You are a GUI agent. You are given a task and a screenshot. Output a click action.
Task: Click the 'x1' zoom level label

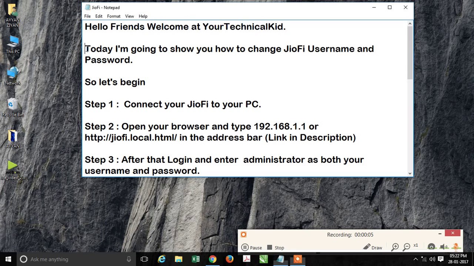pyautogui.click(x=415, y=245)
